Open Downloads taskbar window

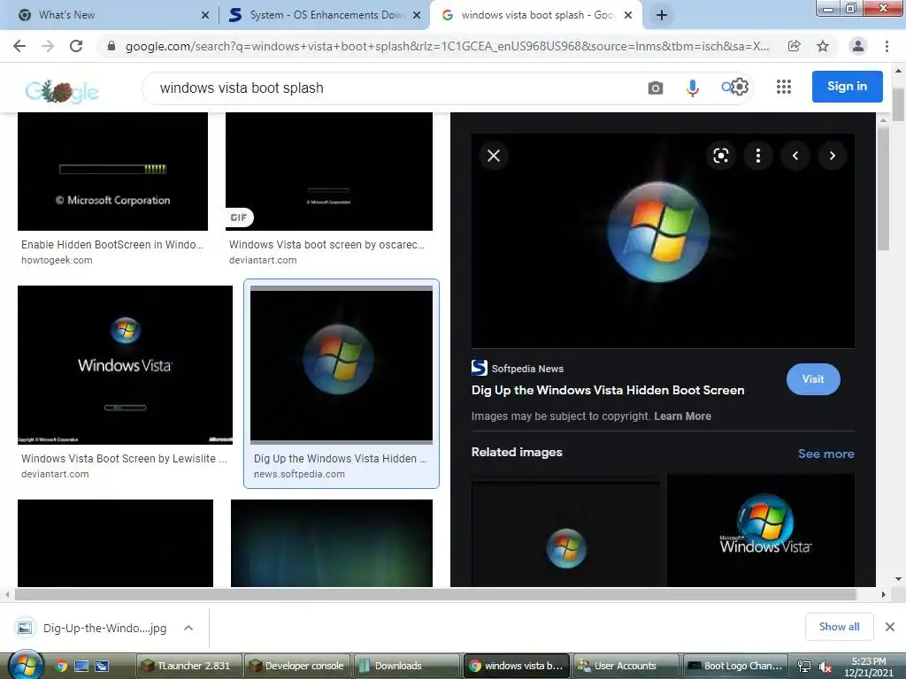(x=406, y=666)
